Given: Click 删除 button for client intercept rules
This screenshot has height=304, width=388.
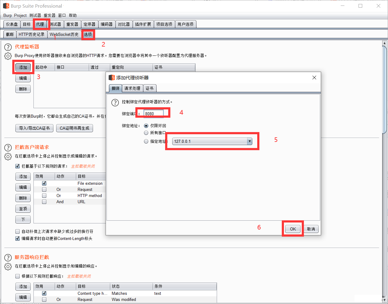Looking at the screenshot, I should (x=23, y=198).
